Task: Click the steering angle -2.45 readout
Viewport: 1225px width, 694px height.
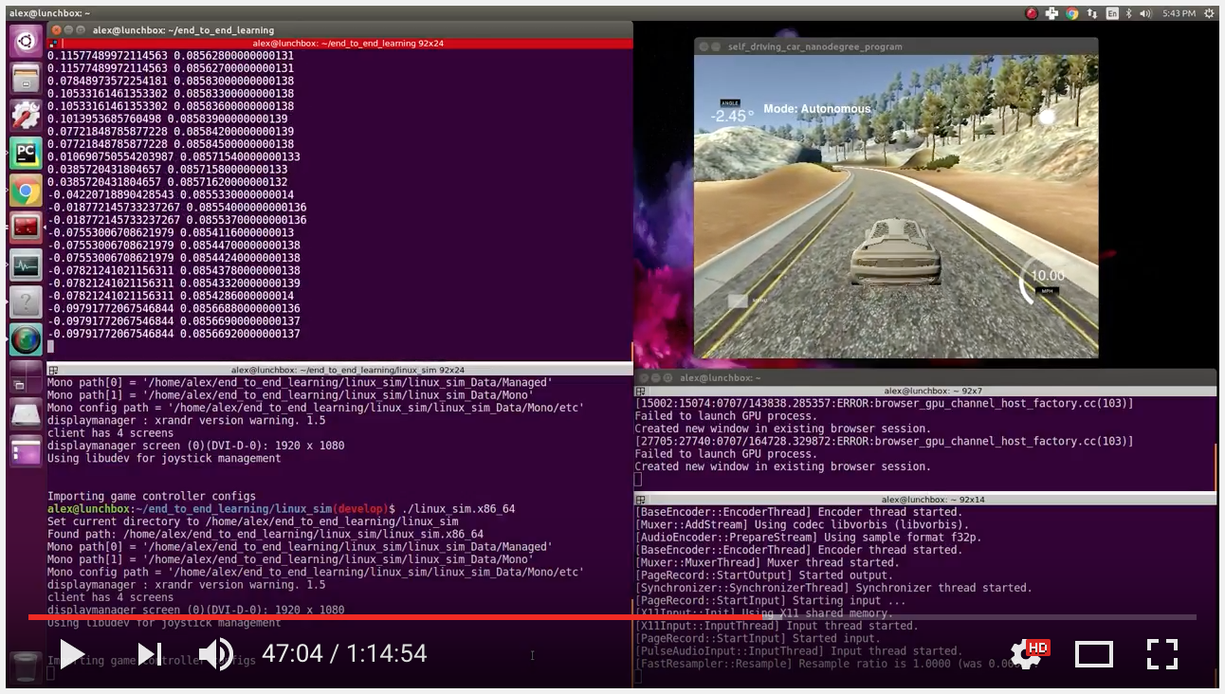Action: (731, 116)
